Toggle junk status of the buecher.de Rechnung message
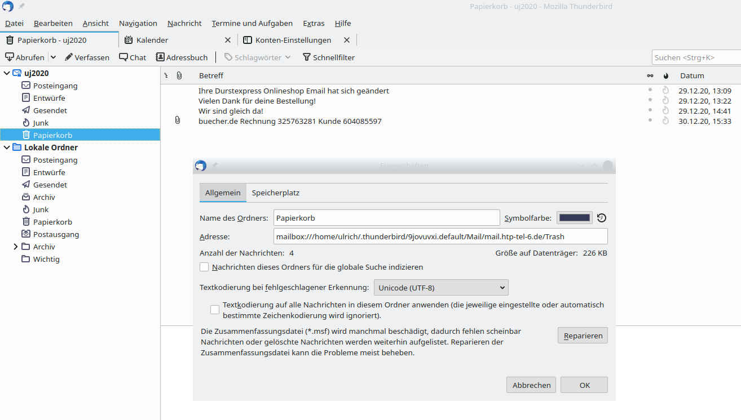 tap(665, 121)
